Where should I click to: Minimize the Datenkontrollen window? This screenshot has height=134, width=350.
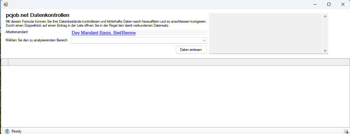(x=315, y=4)
